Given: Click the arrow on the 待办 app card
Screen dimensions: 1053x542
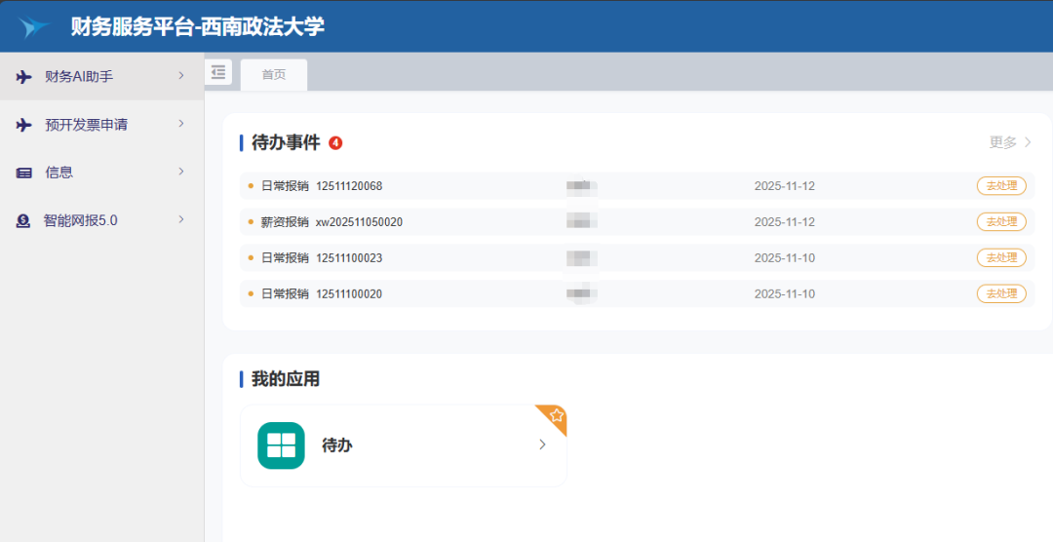Looking at the screenshot, I should [x=543, y=445].
